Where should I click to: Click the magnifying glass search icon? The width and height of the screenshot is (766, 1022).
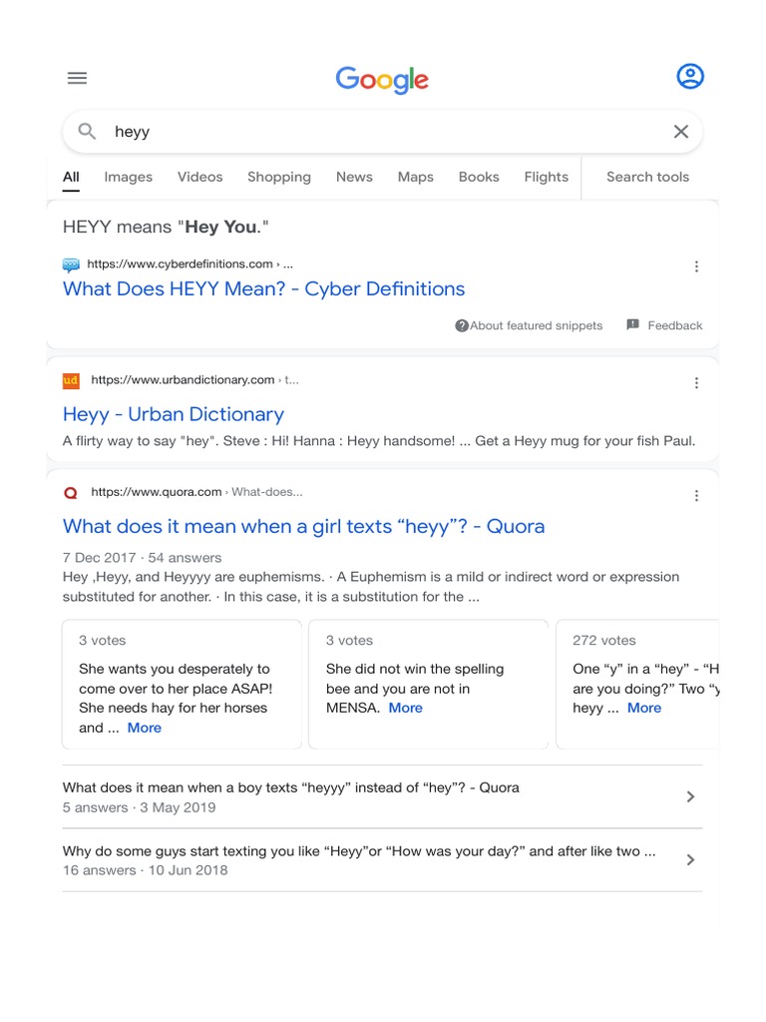88,132
